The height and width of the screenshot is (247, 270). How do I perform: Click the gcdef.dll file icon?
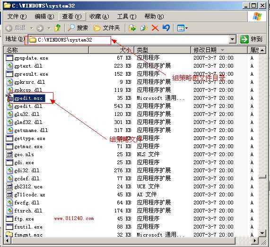click(x=9, y=178)
